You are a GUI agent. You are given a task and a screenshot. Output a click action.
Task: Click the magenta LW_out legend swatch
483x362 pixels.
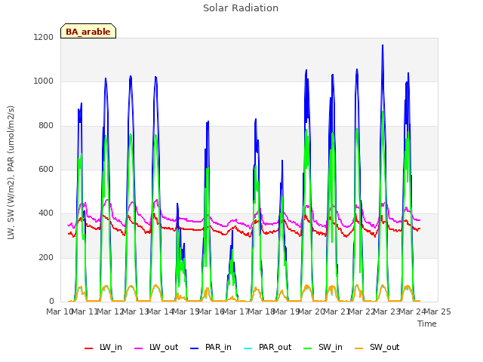[x=139, y=348]
